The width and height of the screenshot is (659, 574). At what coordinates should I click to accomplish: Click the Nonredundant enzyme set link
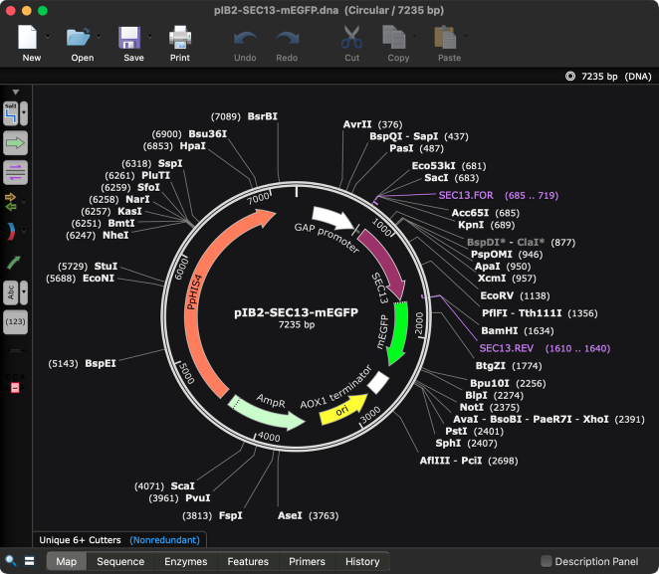(x=165, y=540)
